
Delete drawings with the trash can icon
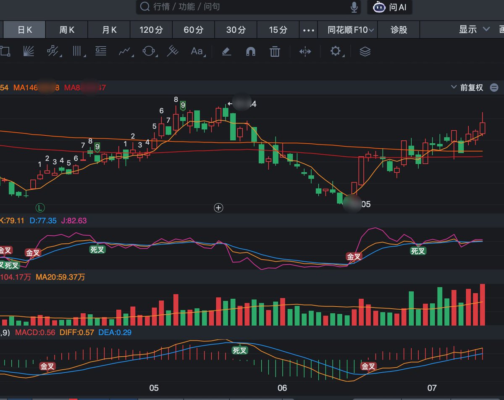(x=275, y=52)
